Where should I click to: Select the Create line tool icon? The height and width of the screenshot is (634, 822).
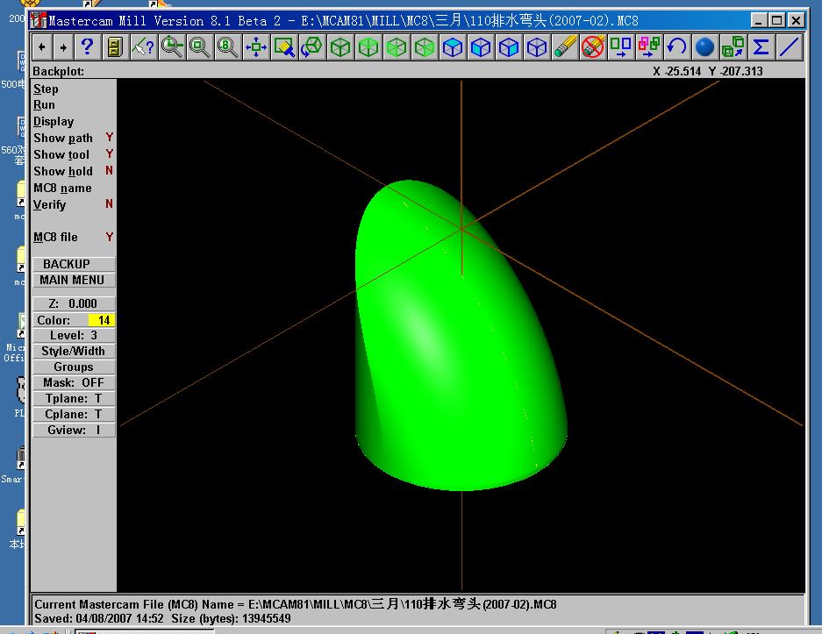coord(790,47)
